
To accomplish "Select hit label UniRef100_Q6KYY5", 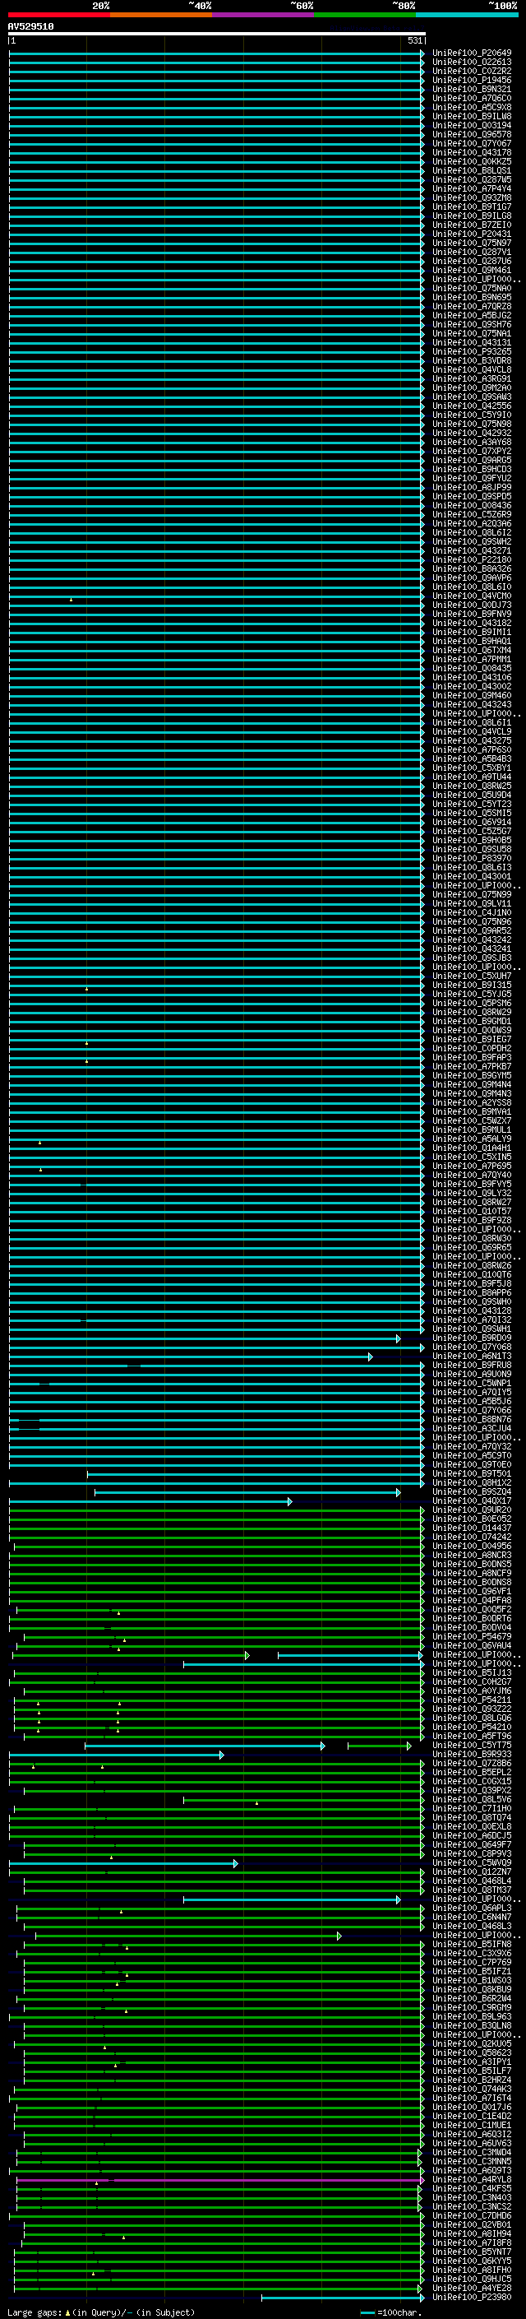I will (x=472, y=2261).
